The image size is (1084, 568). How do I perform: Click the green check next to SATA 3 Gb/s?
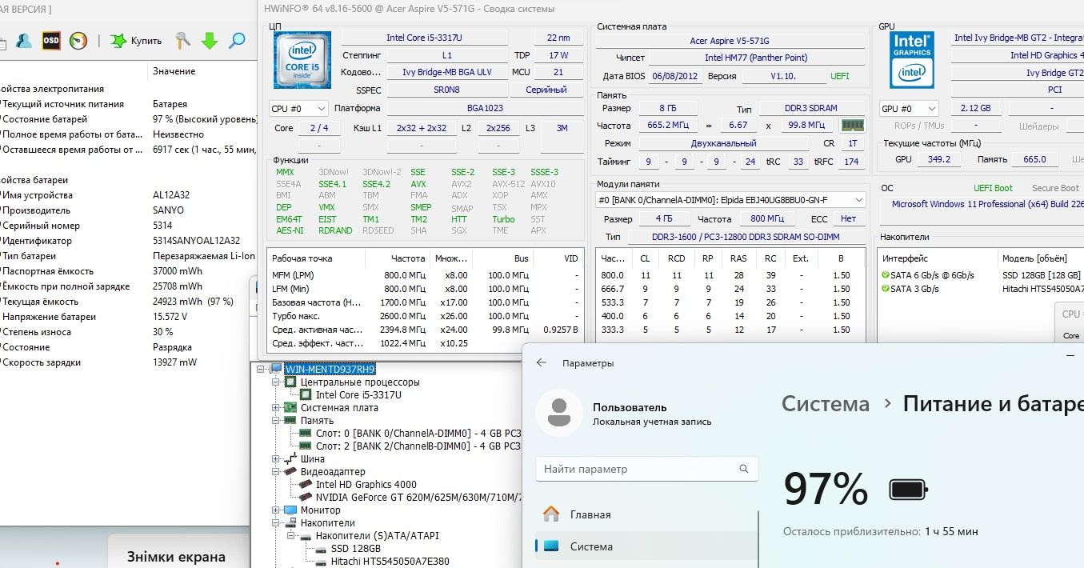pos(885,289)
